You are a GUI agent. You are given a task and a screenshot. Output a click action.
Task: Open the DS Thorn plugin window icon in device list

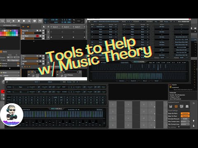coord(18,66)
